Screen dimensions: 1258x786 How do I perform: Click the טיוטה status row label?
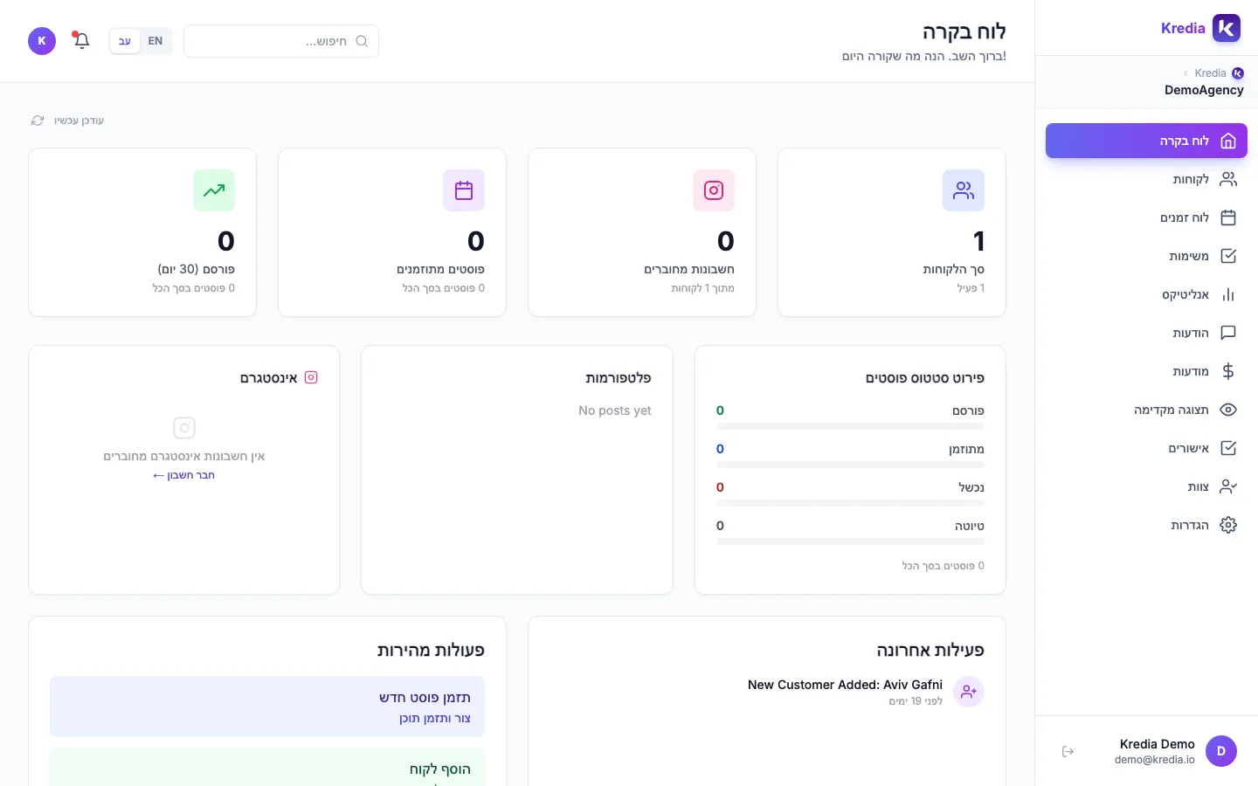(970, 526)
